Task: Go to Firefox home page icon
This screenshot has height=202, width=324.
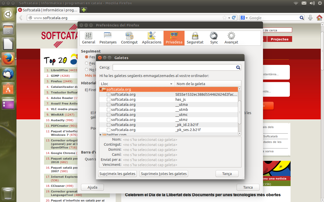Action: pyautogui.click(x=319, y=18)
